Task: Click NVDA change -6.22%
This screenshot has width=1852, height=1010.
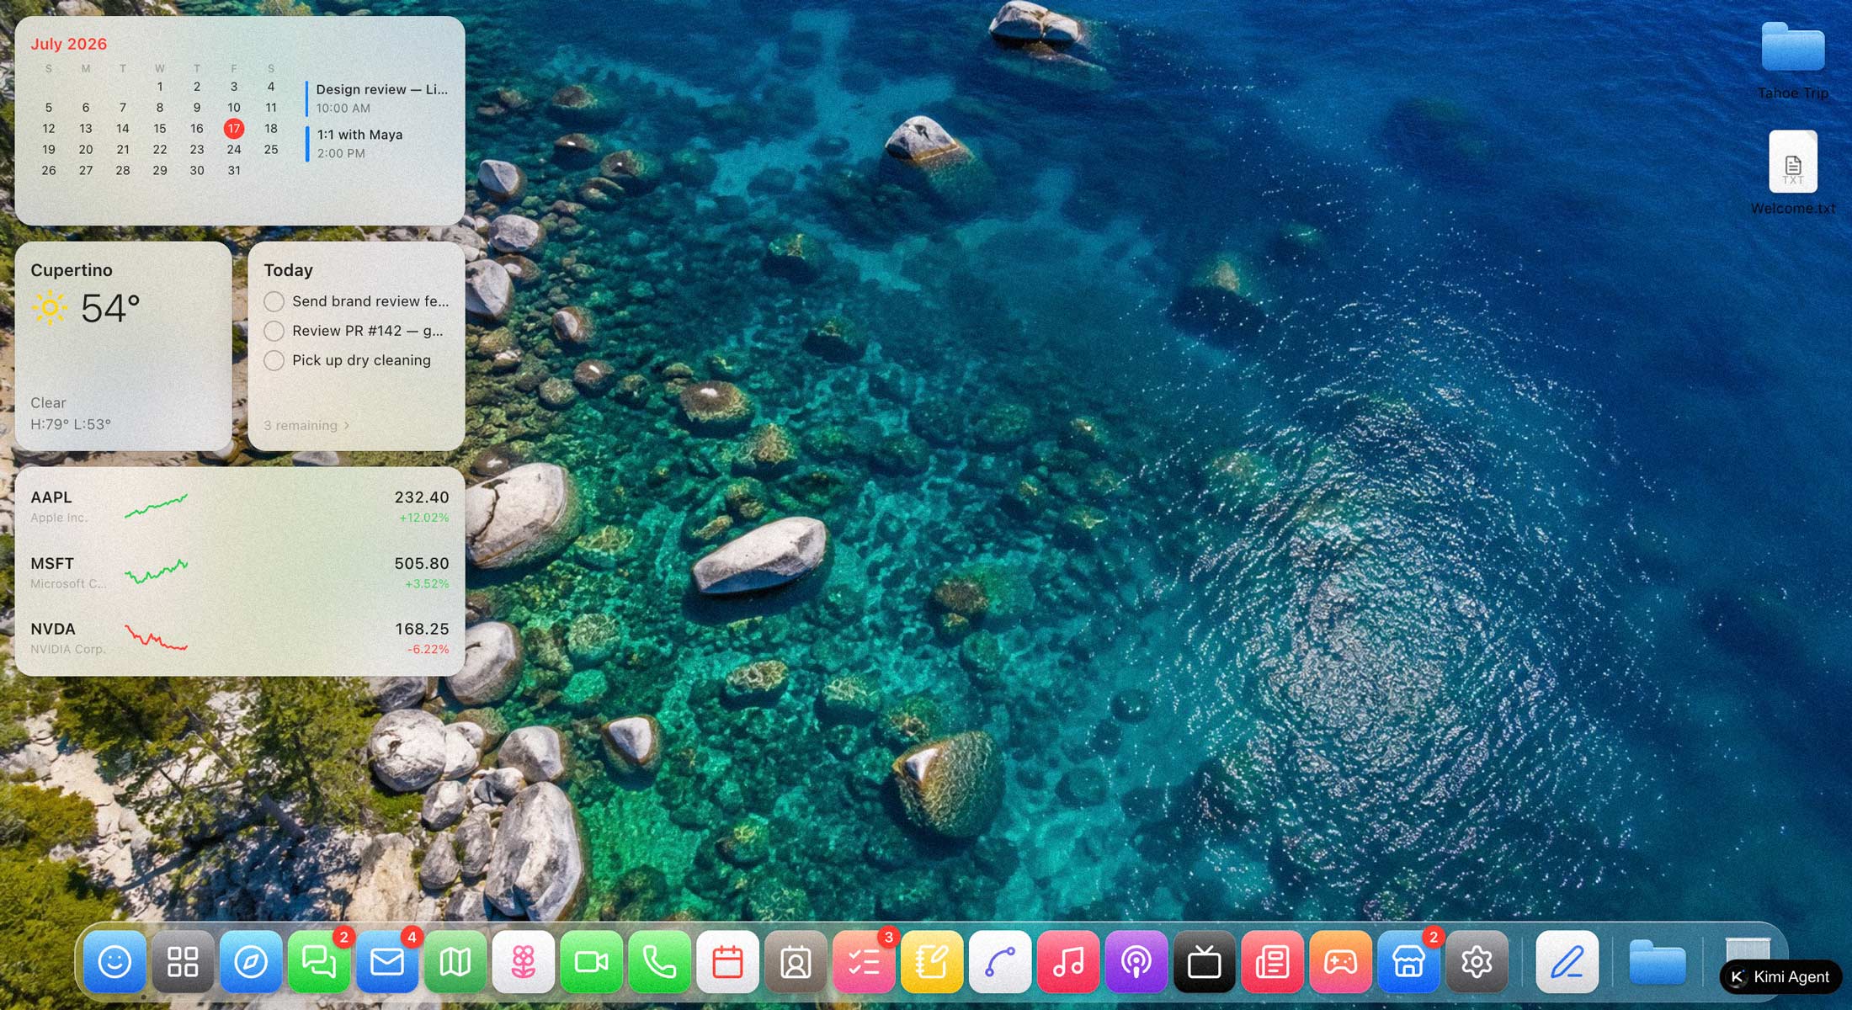Action: click(x=428, y=649)
